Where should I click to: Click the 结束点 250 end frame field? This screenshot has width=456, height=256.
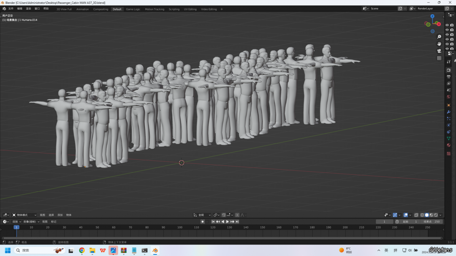pyautogui.click(x=432, y=222)
